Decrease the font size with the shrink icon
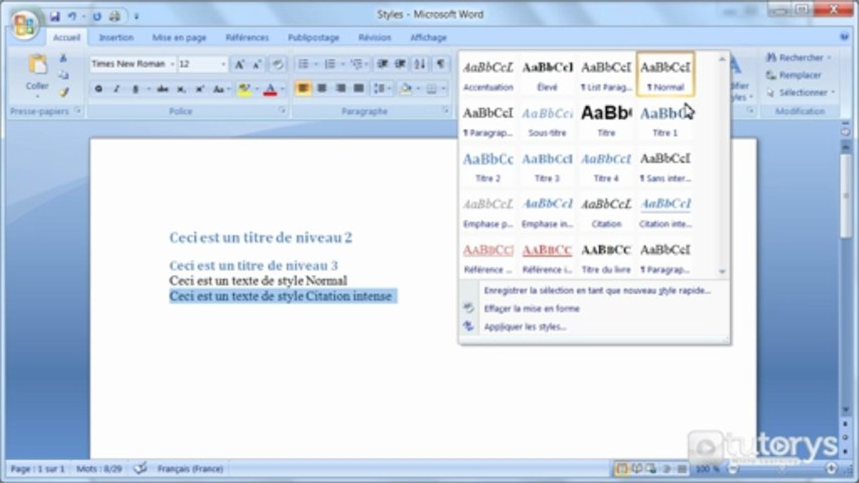 (x=257, y=64)
